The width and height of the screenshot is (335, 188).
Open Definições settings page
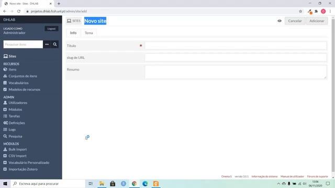pos(14,123)
